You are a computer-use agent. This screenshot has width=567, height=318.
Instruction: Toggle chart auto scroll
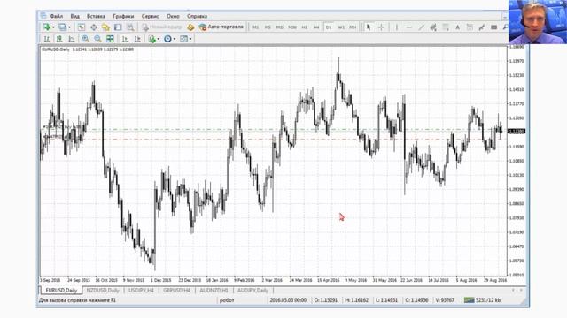tap(125, 39)
